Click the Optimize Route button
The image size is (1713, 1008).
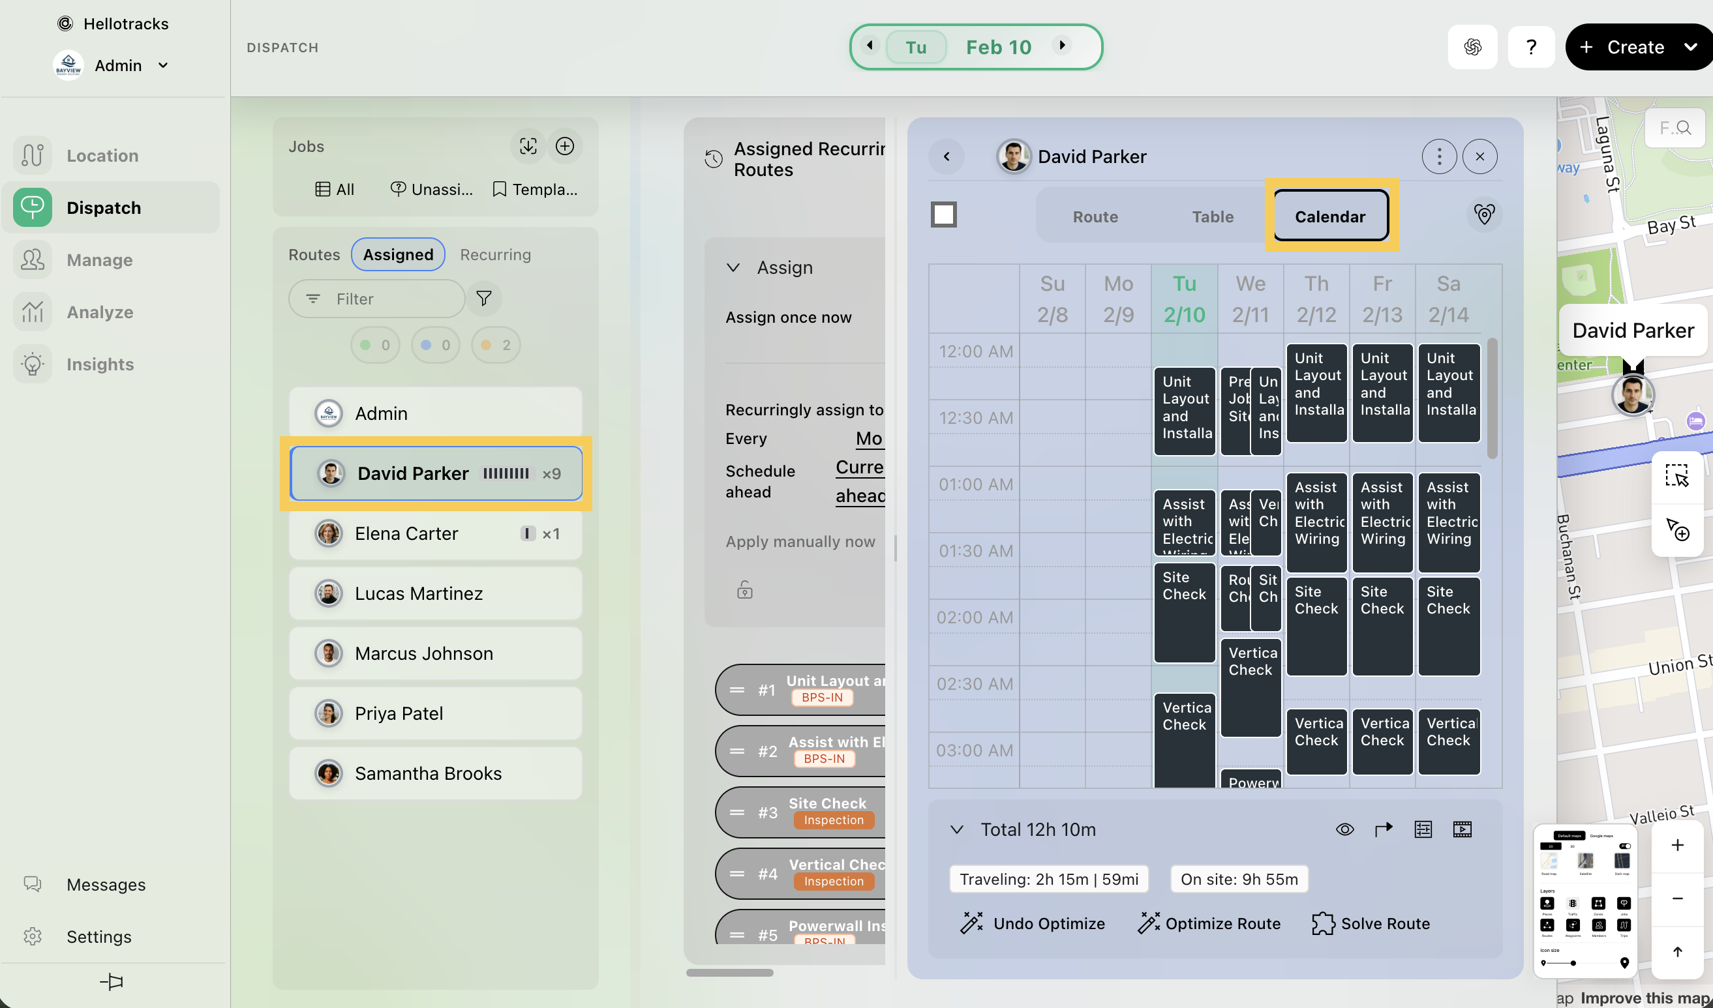[1209, 923]
